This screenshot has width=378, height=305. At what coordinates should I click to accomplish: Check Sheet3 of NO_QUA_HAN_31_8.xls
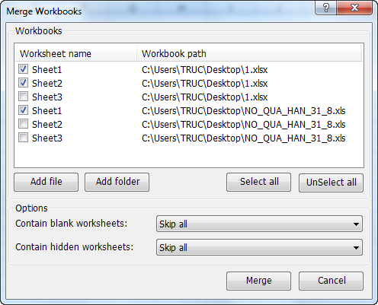click(23, 138)
